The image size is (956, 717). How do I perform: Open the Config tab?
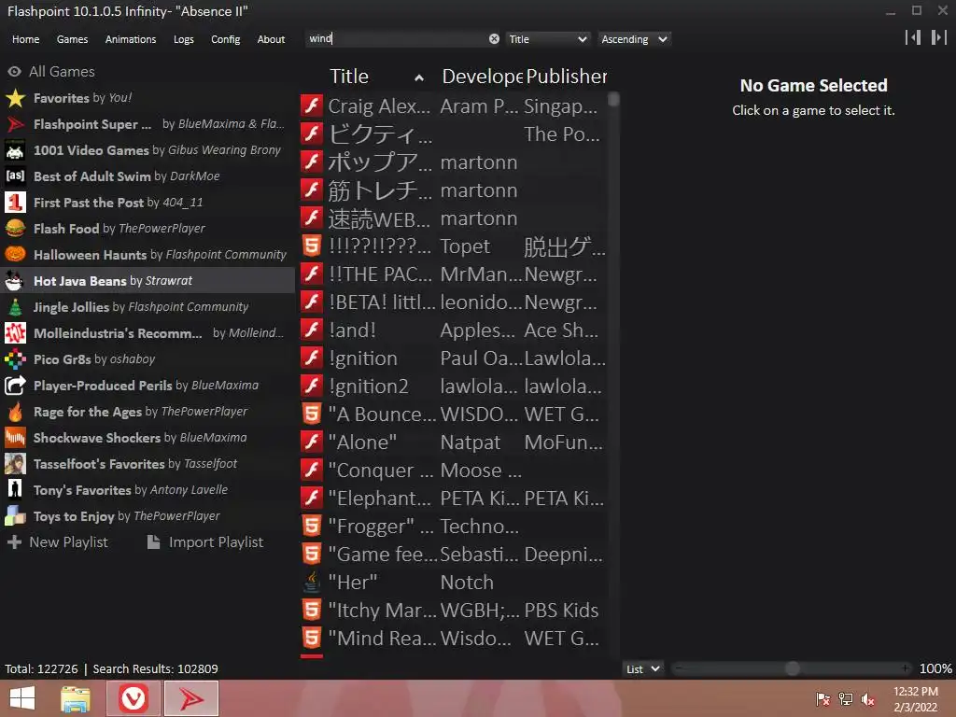(x=226, y=39)
